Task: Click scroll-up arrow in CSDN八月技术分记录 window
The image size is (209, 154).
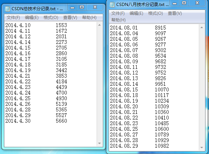Action: click(202, 27)
